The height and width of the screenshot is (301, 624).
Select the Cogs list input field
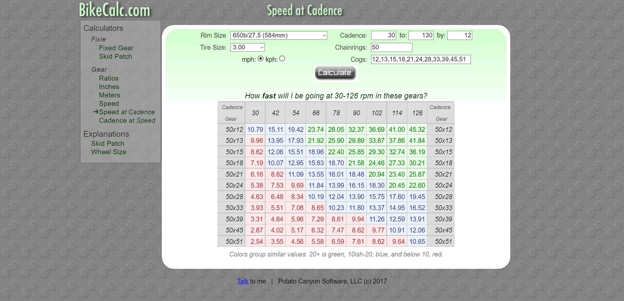coord(421,59)
